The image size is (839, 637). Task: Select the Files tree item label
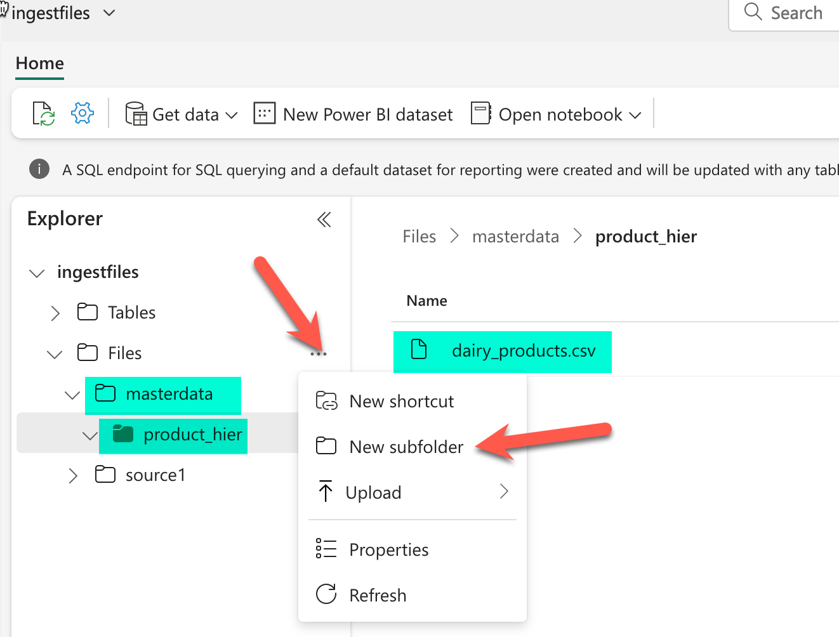124,353
